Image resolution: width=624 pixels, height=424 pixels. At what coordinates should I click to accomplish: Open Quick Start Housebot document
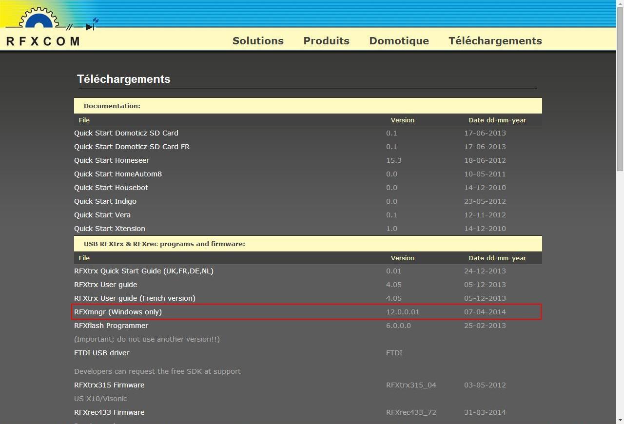click(x=111, y=188)
